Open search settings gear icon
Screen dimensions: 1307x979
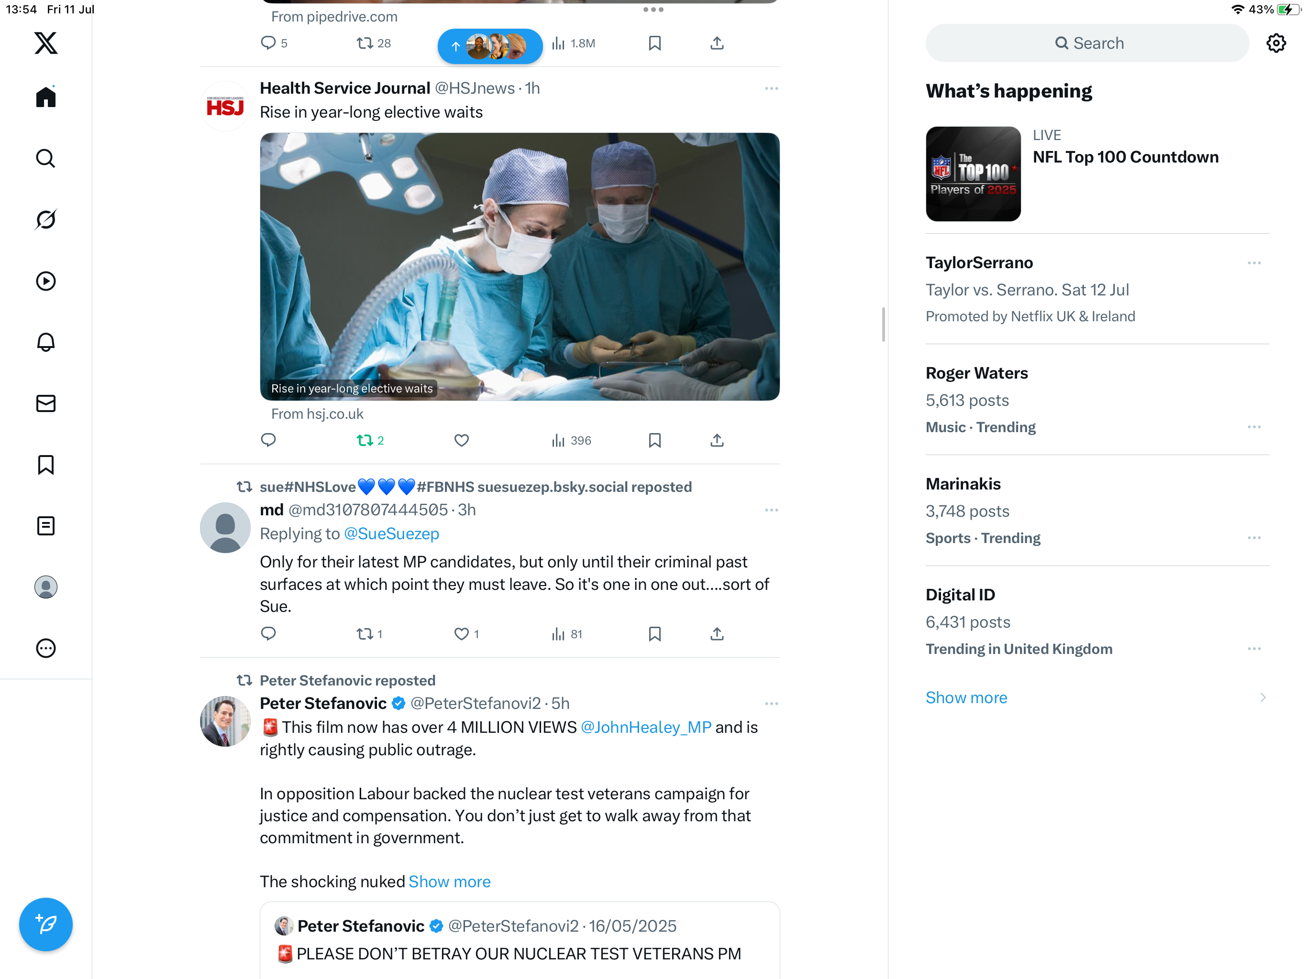[1276, 43]
